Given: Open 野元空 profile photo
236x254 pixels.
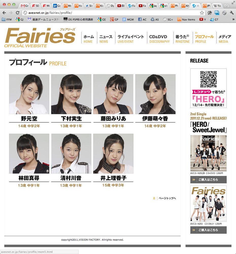Looking at the screenshot, I should [29, 94].
